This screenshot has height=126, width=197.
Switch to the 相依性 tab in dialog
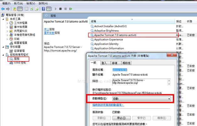[x=126, y=63]
